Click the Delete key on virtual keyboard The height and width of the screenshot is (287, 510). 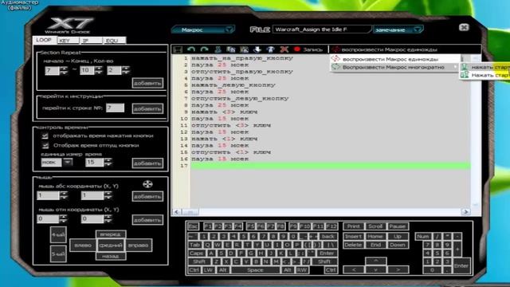click(353, 245)
